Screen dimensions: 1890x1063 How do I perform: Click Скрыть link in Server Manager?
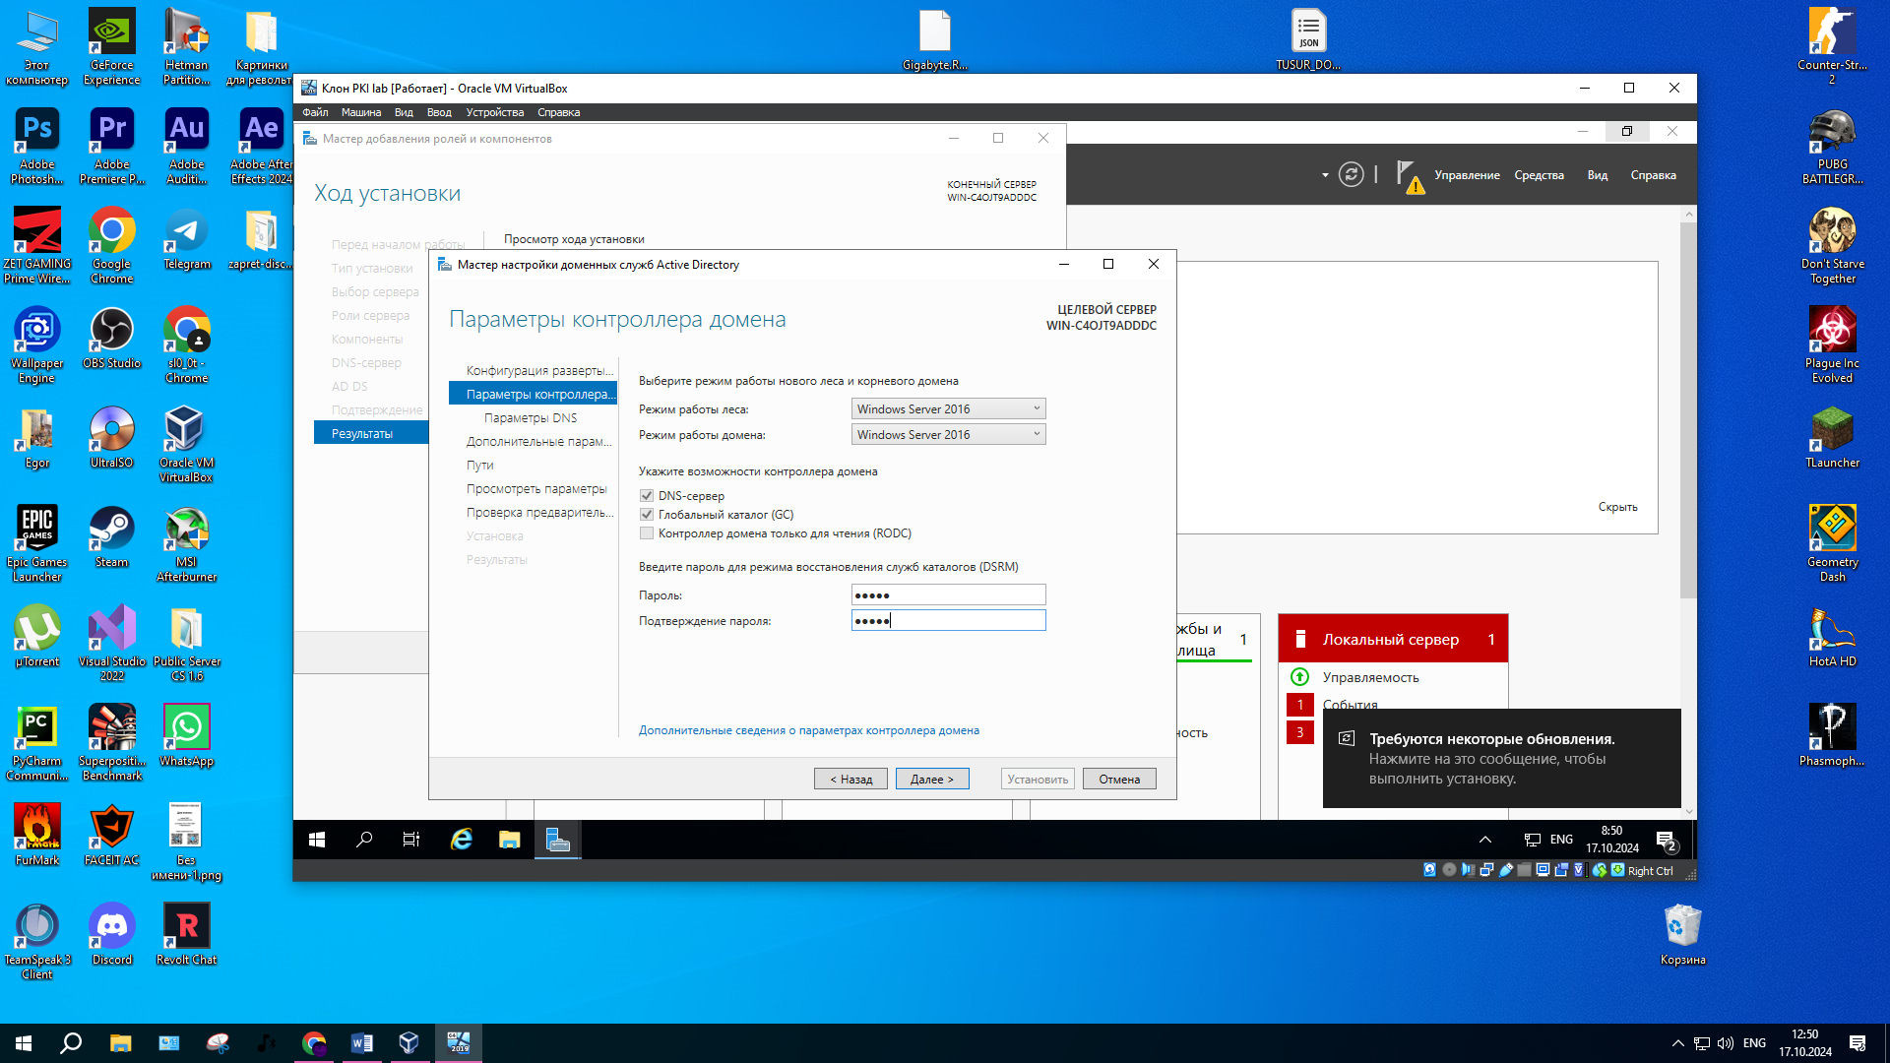(1617, 507)
